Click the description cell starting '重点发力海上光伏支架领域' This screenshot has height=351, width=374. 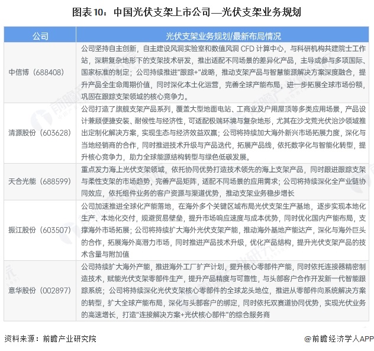(223, 181)
